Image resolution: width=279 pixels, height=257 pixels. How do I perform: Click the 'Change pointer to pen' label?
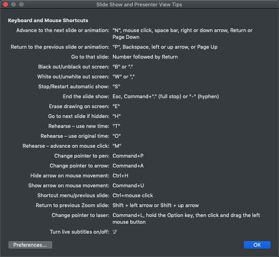pos(82,156)
